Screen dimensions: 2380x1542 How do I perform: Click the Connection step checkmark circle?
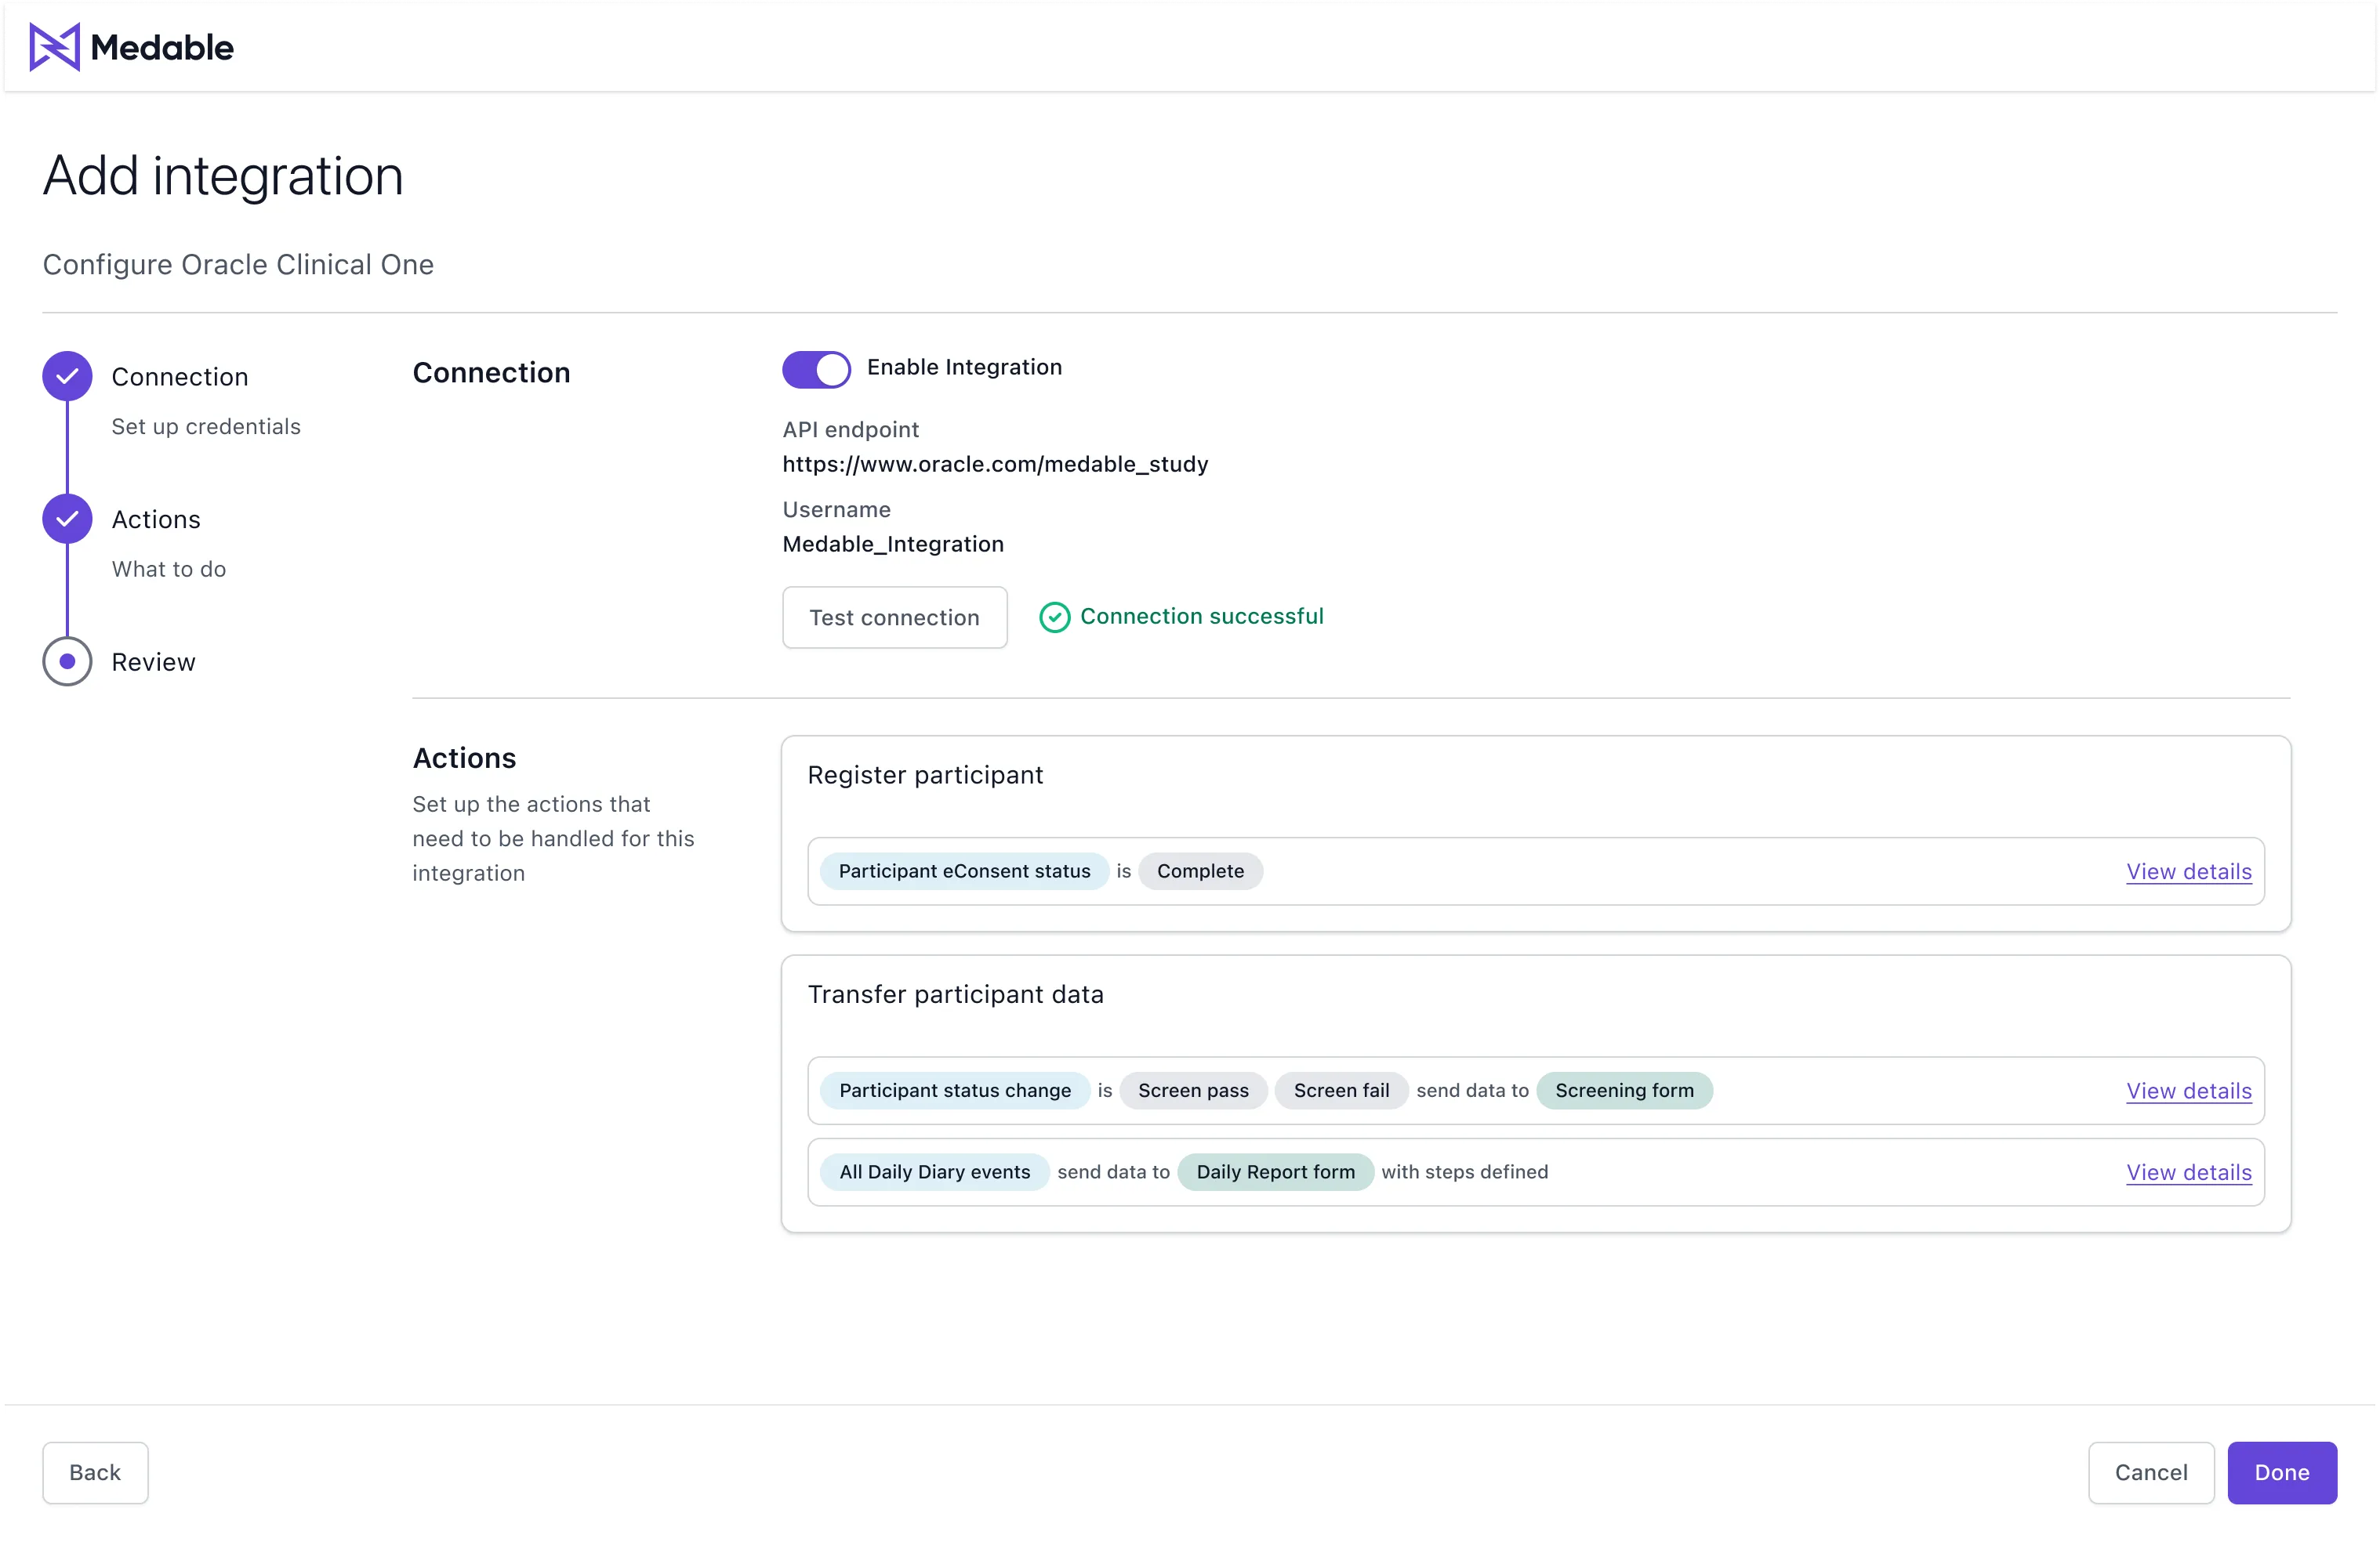click(x=67, y=377)
